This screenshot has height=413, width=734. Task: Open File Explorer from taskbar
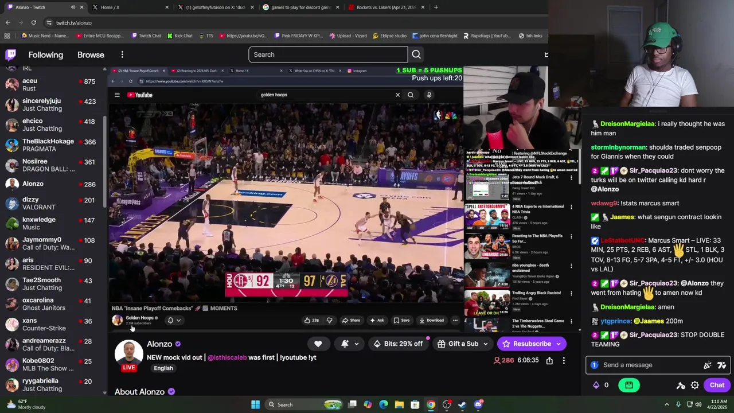(x=399, y=404)
